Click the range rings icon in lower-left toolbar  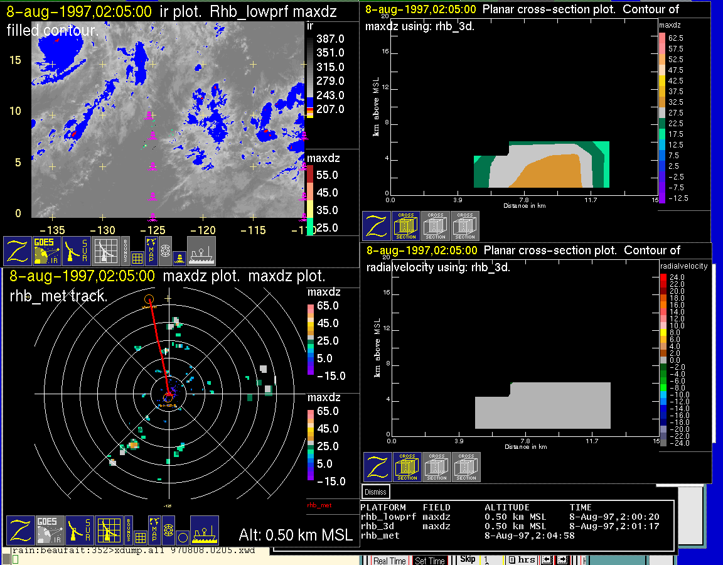[x=168, y=530]
